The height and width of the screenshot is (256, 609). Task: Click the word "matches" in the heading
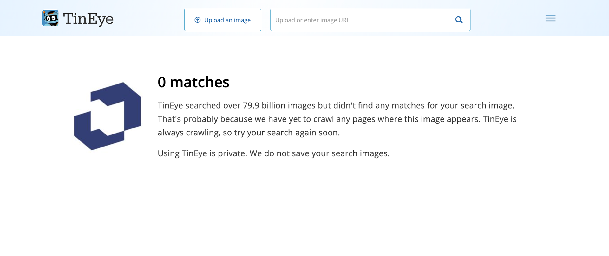click(x=200, y=82)
